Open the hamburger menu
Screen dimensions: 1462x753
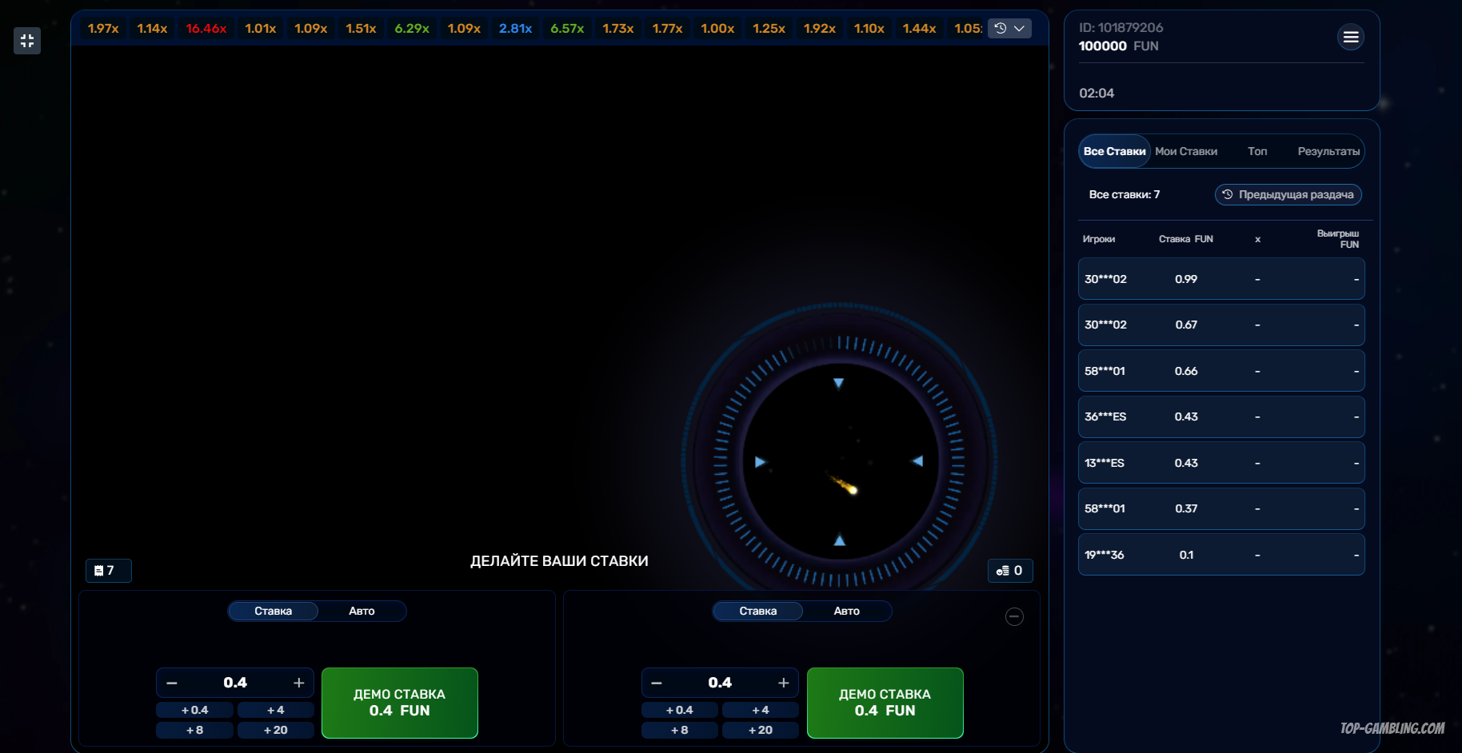click(1351, 37)
